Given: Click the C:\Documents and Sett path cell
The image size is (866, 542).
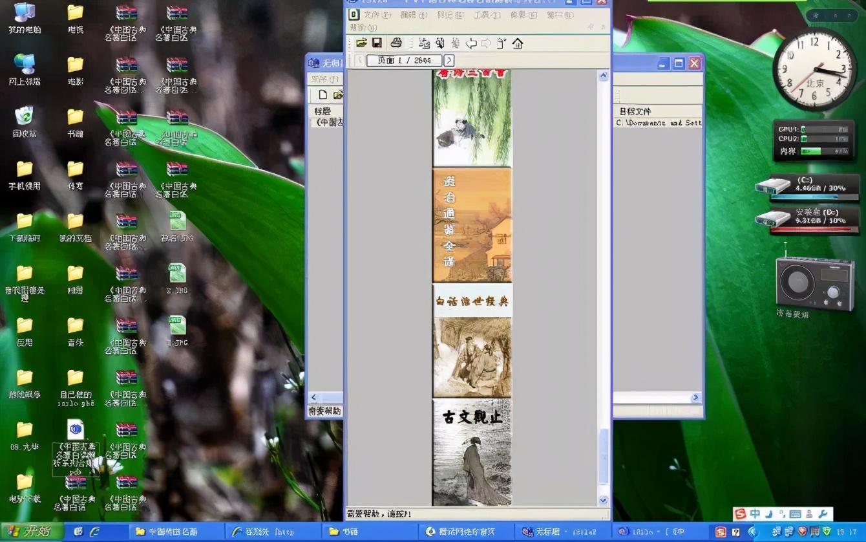Looking at the screenshot, I should [x=659, y=122].
